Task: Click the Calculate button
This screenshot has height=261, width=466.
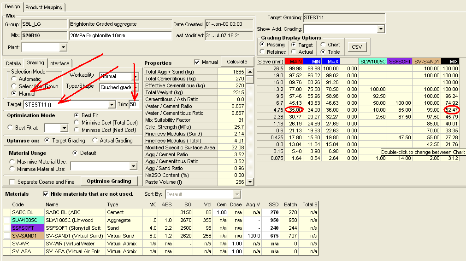Action: pos(237,62)
